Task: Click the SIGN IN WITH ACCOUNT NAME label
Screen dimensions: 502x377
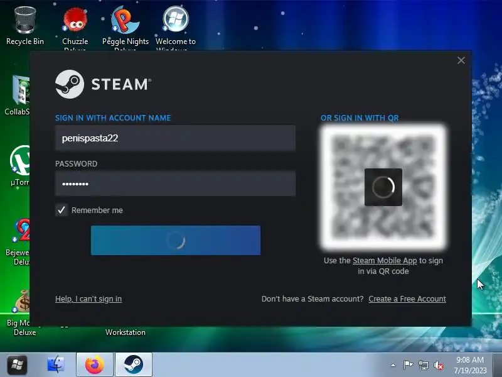Action: pyautogui.click(x=113, y=118)
